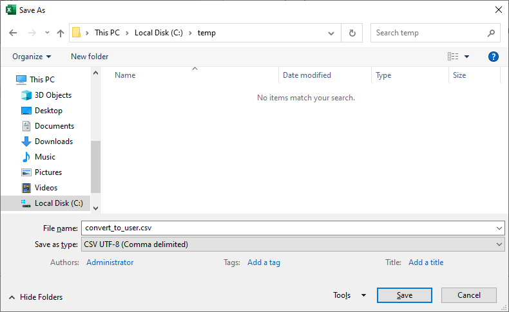Click the Cancel button
509x312 pixels.
pos(469,295)
